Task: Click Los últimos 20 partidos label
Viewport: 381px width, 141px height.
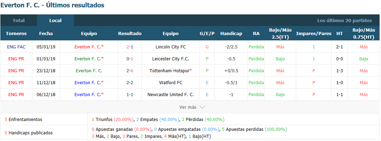Action: [344, 21]
